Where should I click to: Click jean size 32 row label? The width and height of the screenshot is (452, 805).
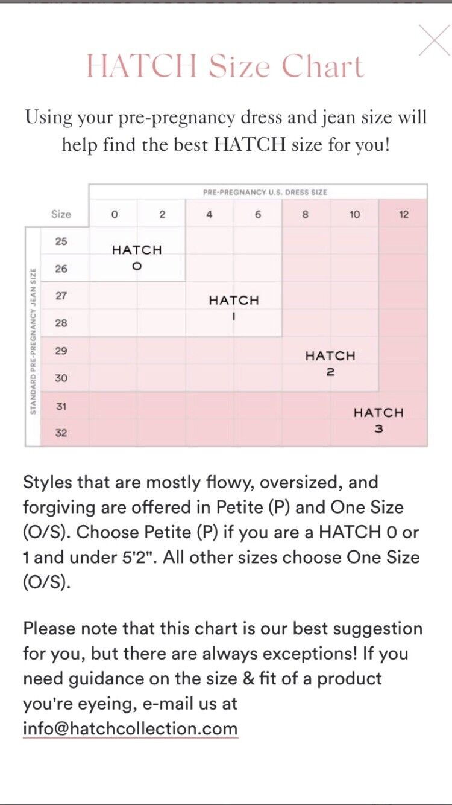click(61, 433)
